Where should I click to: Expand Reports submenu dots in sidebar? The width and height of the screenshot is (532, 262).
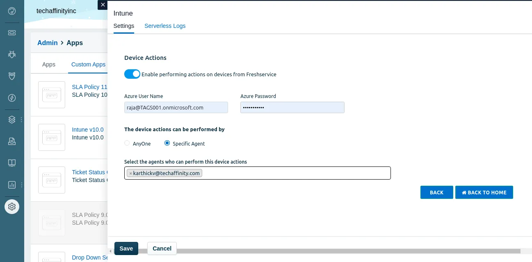point(21,185)
